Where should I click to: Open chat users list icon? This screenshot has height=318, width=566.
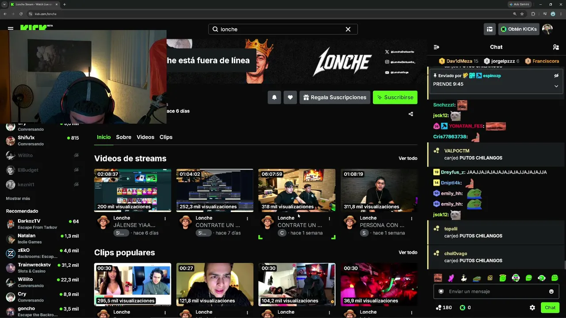tap(556, 47)
